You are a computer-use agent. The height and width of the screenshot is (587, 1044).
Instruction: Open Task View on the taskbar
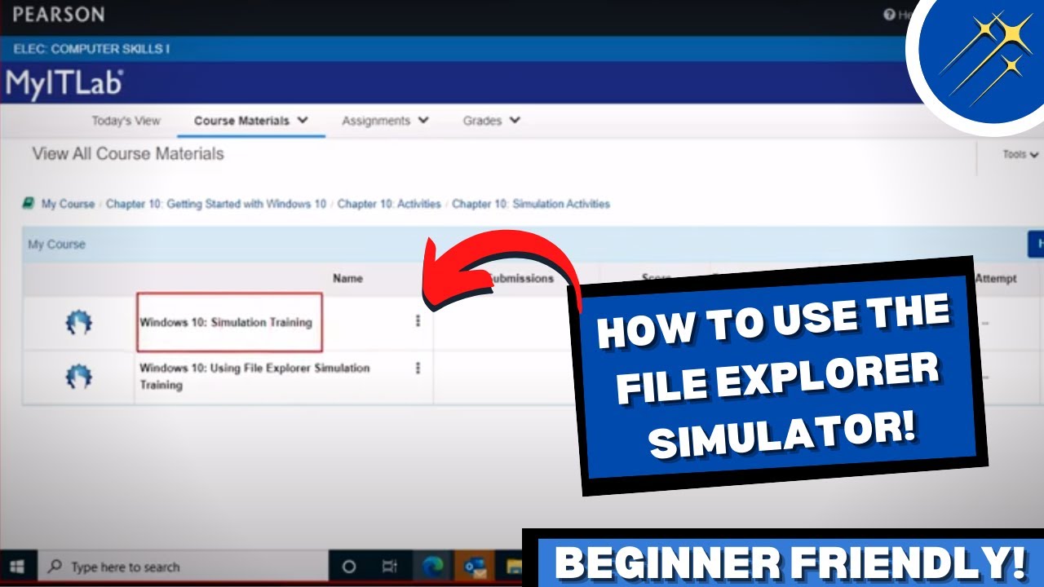point(390,567)
